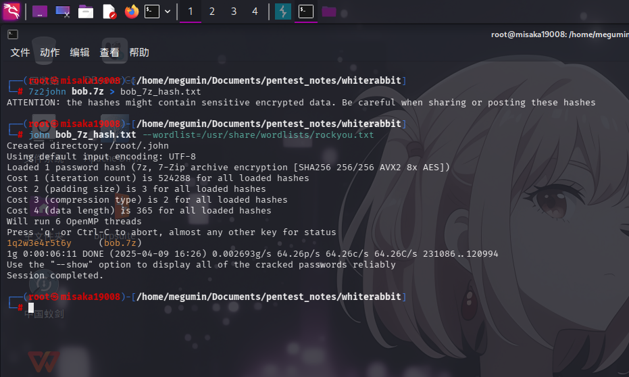Viewport: 629px width, 377px height.
Task: Click the purple desktop panel icon
Action: [x=40, y=11]
